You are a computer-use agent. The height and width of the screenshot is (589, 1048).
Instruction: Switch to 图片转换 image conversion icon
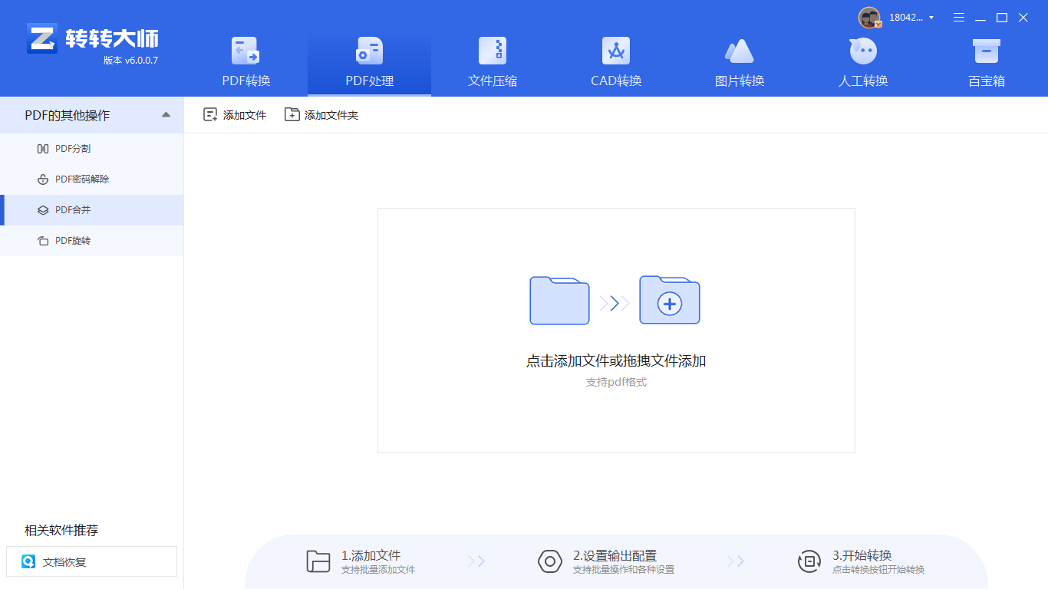pos(740,51)
